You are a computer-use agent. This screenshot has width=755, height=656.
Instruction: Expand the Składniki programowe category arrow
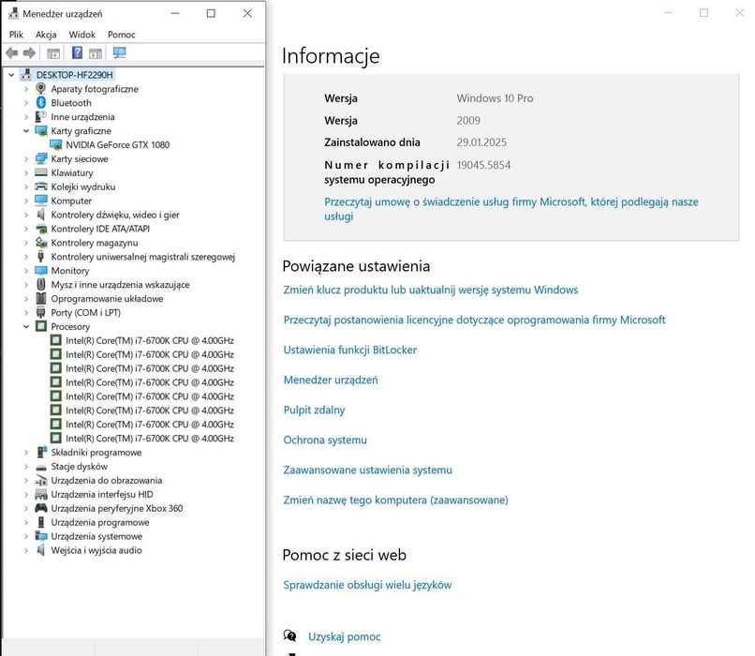point(26,452)
